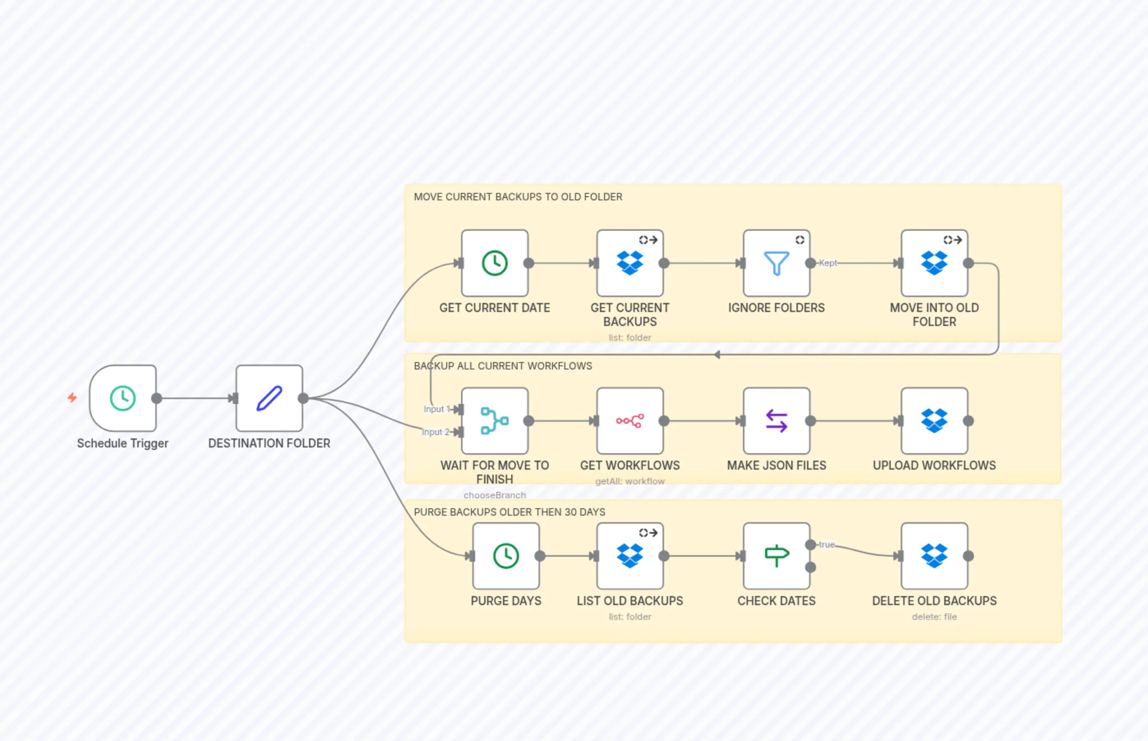
Task: Click the MOVE CURRENT BACKUPS TO OLD FOLDER note
Action: [x=518, y=197]
